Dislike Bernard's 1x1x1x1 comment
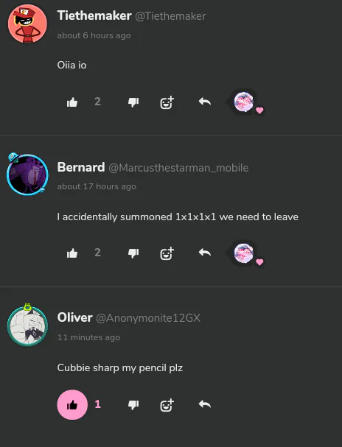The image size is (342, 447). (133, 253)
